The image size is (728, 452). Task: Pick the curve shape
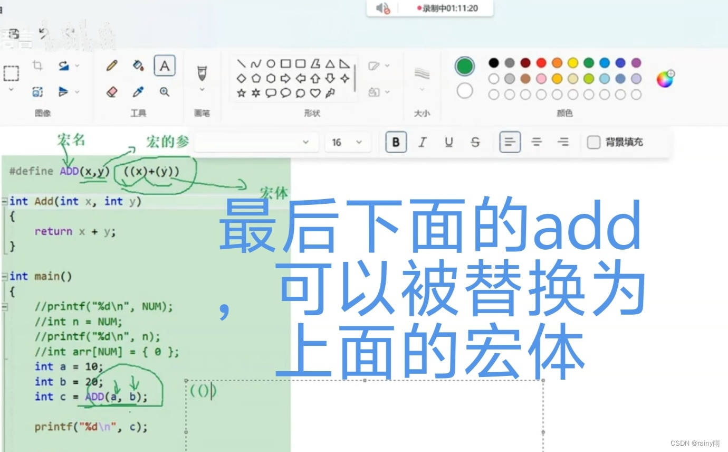[256, 64]
